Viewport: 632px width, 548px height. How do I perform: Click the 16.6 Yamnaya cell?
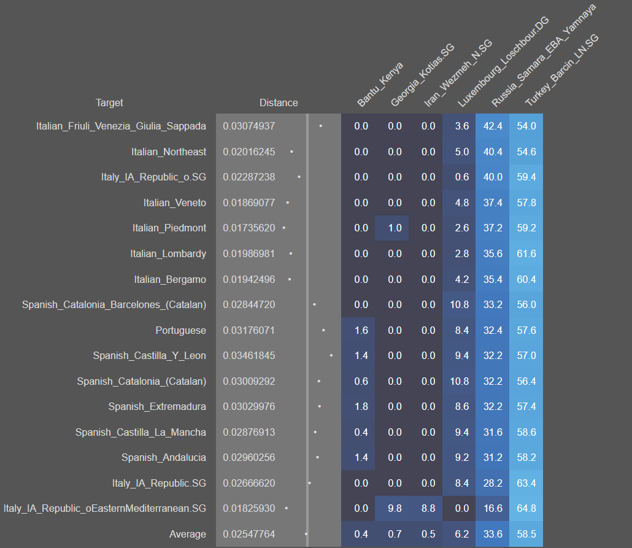coord(493,509)
